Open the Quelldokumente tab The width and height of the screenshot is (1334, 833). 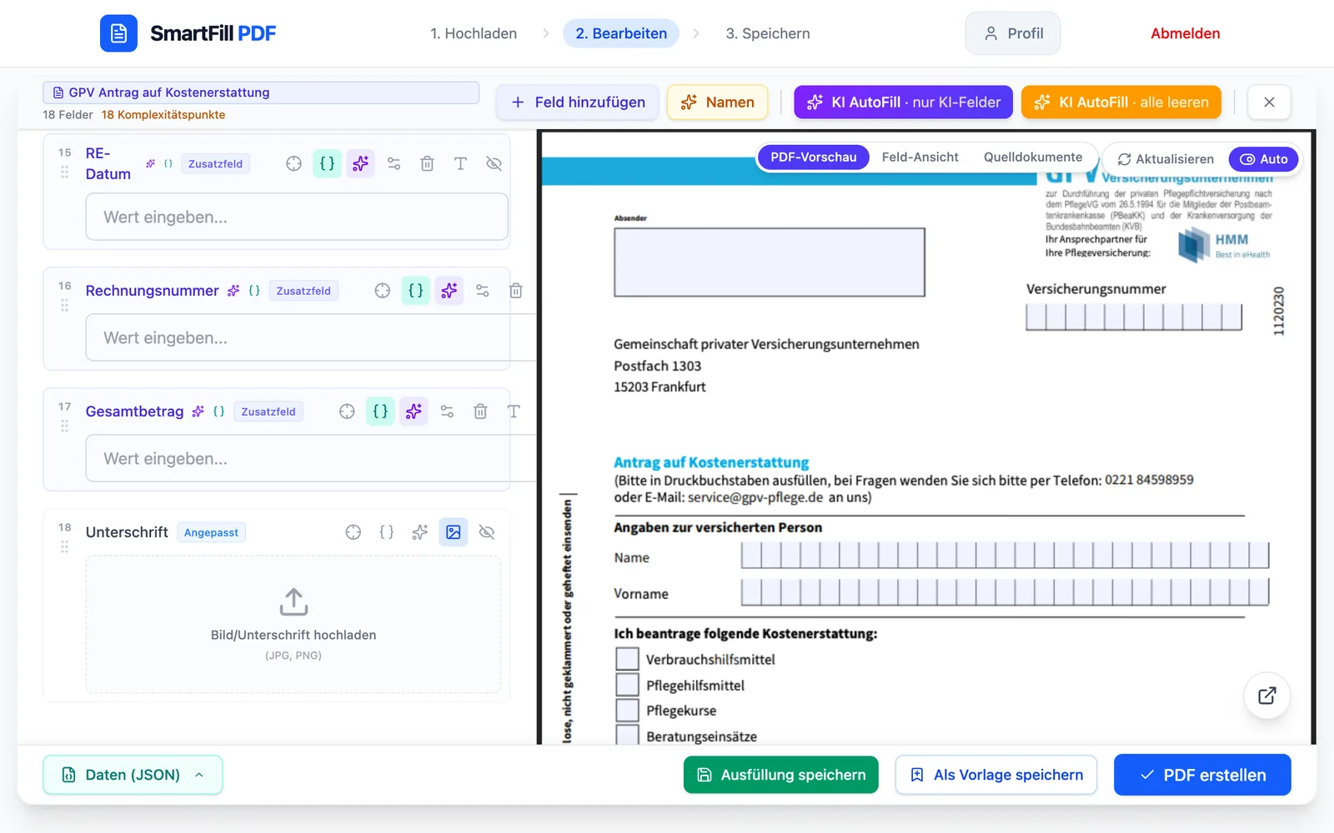click(x=1033, y=157)
